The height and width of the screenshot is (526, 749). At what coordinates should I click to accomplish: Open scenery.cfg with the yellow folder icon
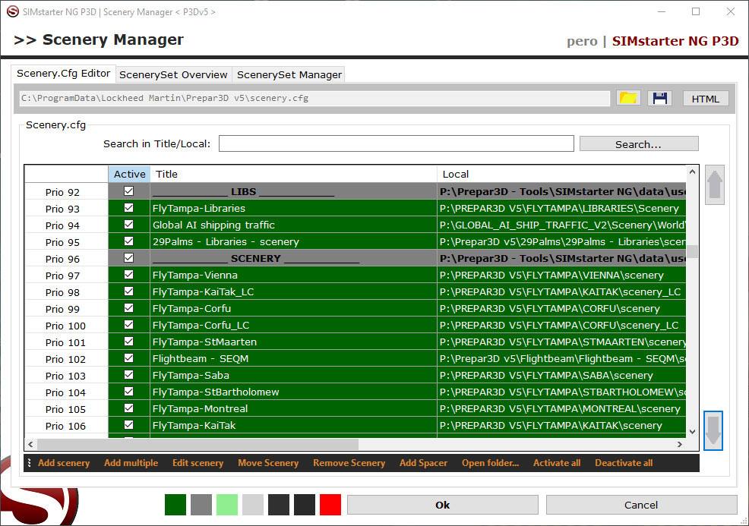(x=628, y=99)
